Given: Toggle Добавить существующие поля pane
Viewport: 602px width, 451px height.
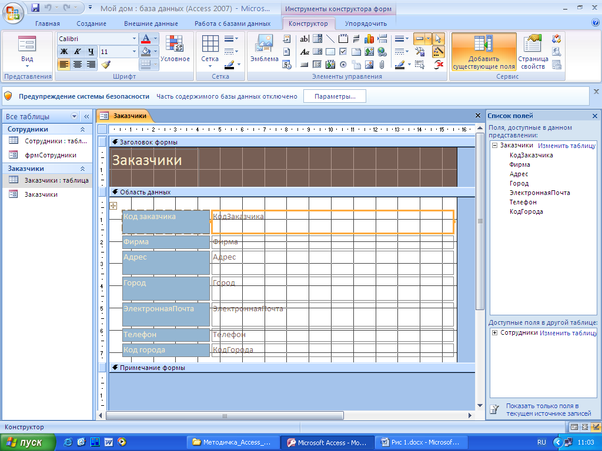Looking at the screenshot, I should (x=483, y=52).
